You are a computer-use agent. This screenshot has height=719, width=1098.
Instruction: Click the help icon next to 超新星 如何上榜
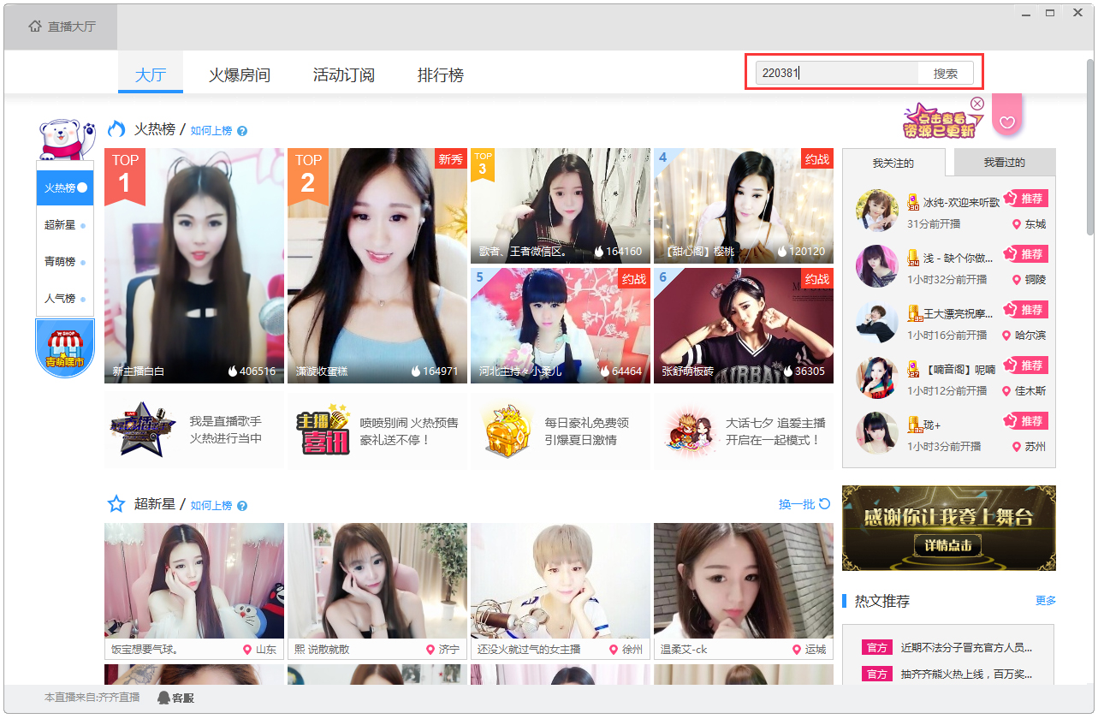pyautogui.click(x=242, y=506)
